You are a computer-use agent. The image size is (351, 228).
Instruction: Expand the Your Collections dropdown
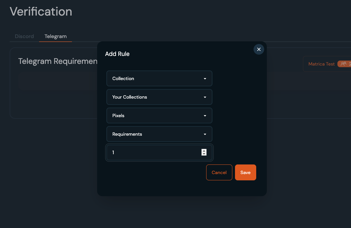[x=159, y=97]
